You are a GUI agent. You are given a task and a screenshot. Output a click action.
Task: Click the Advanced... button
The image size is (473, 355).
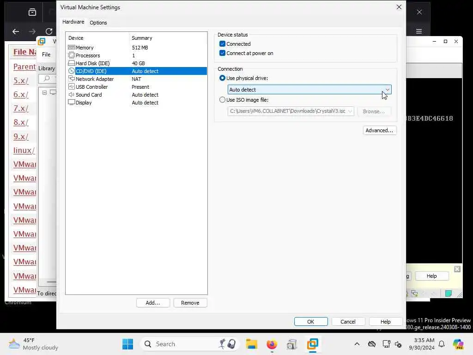380,130
